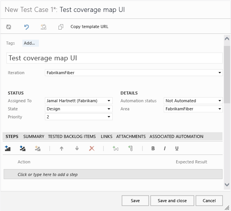Toggle bold formatting
The image size is (231, 211).
pyautogui.click(x=153, y=148)
